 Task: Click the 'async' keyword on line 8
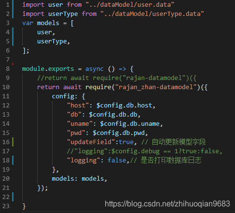tap(95, 69)
